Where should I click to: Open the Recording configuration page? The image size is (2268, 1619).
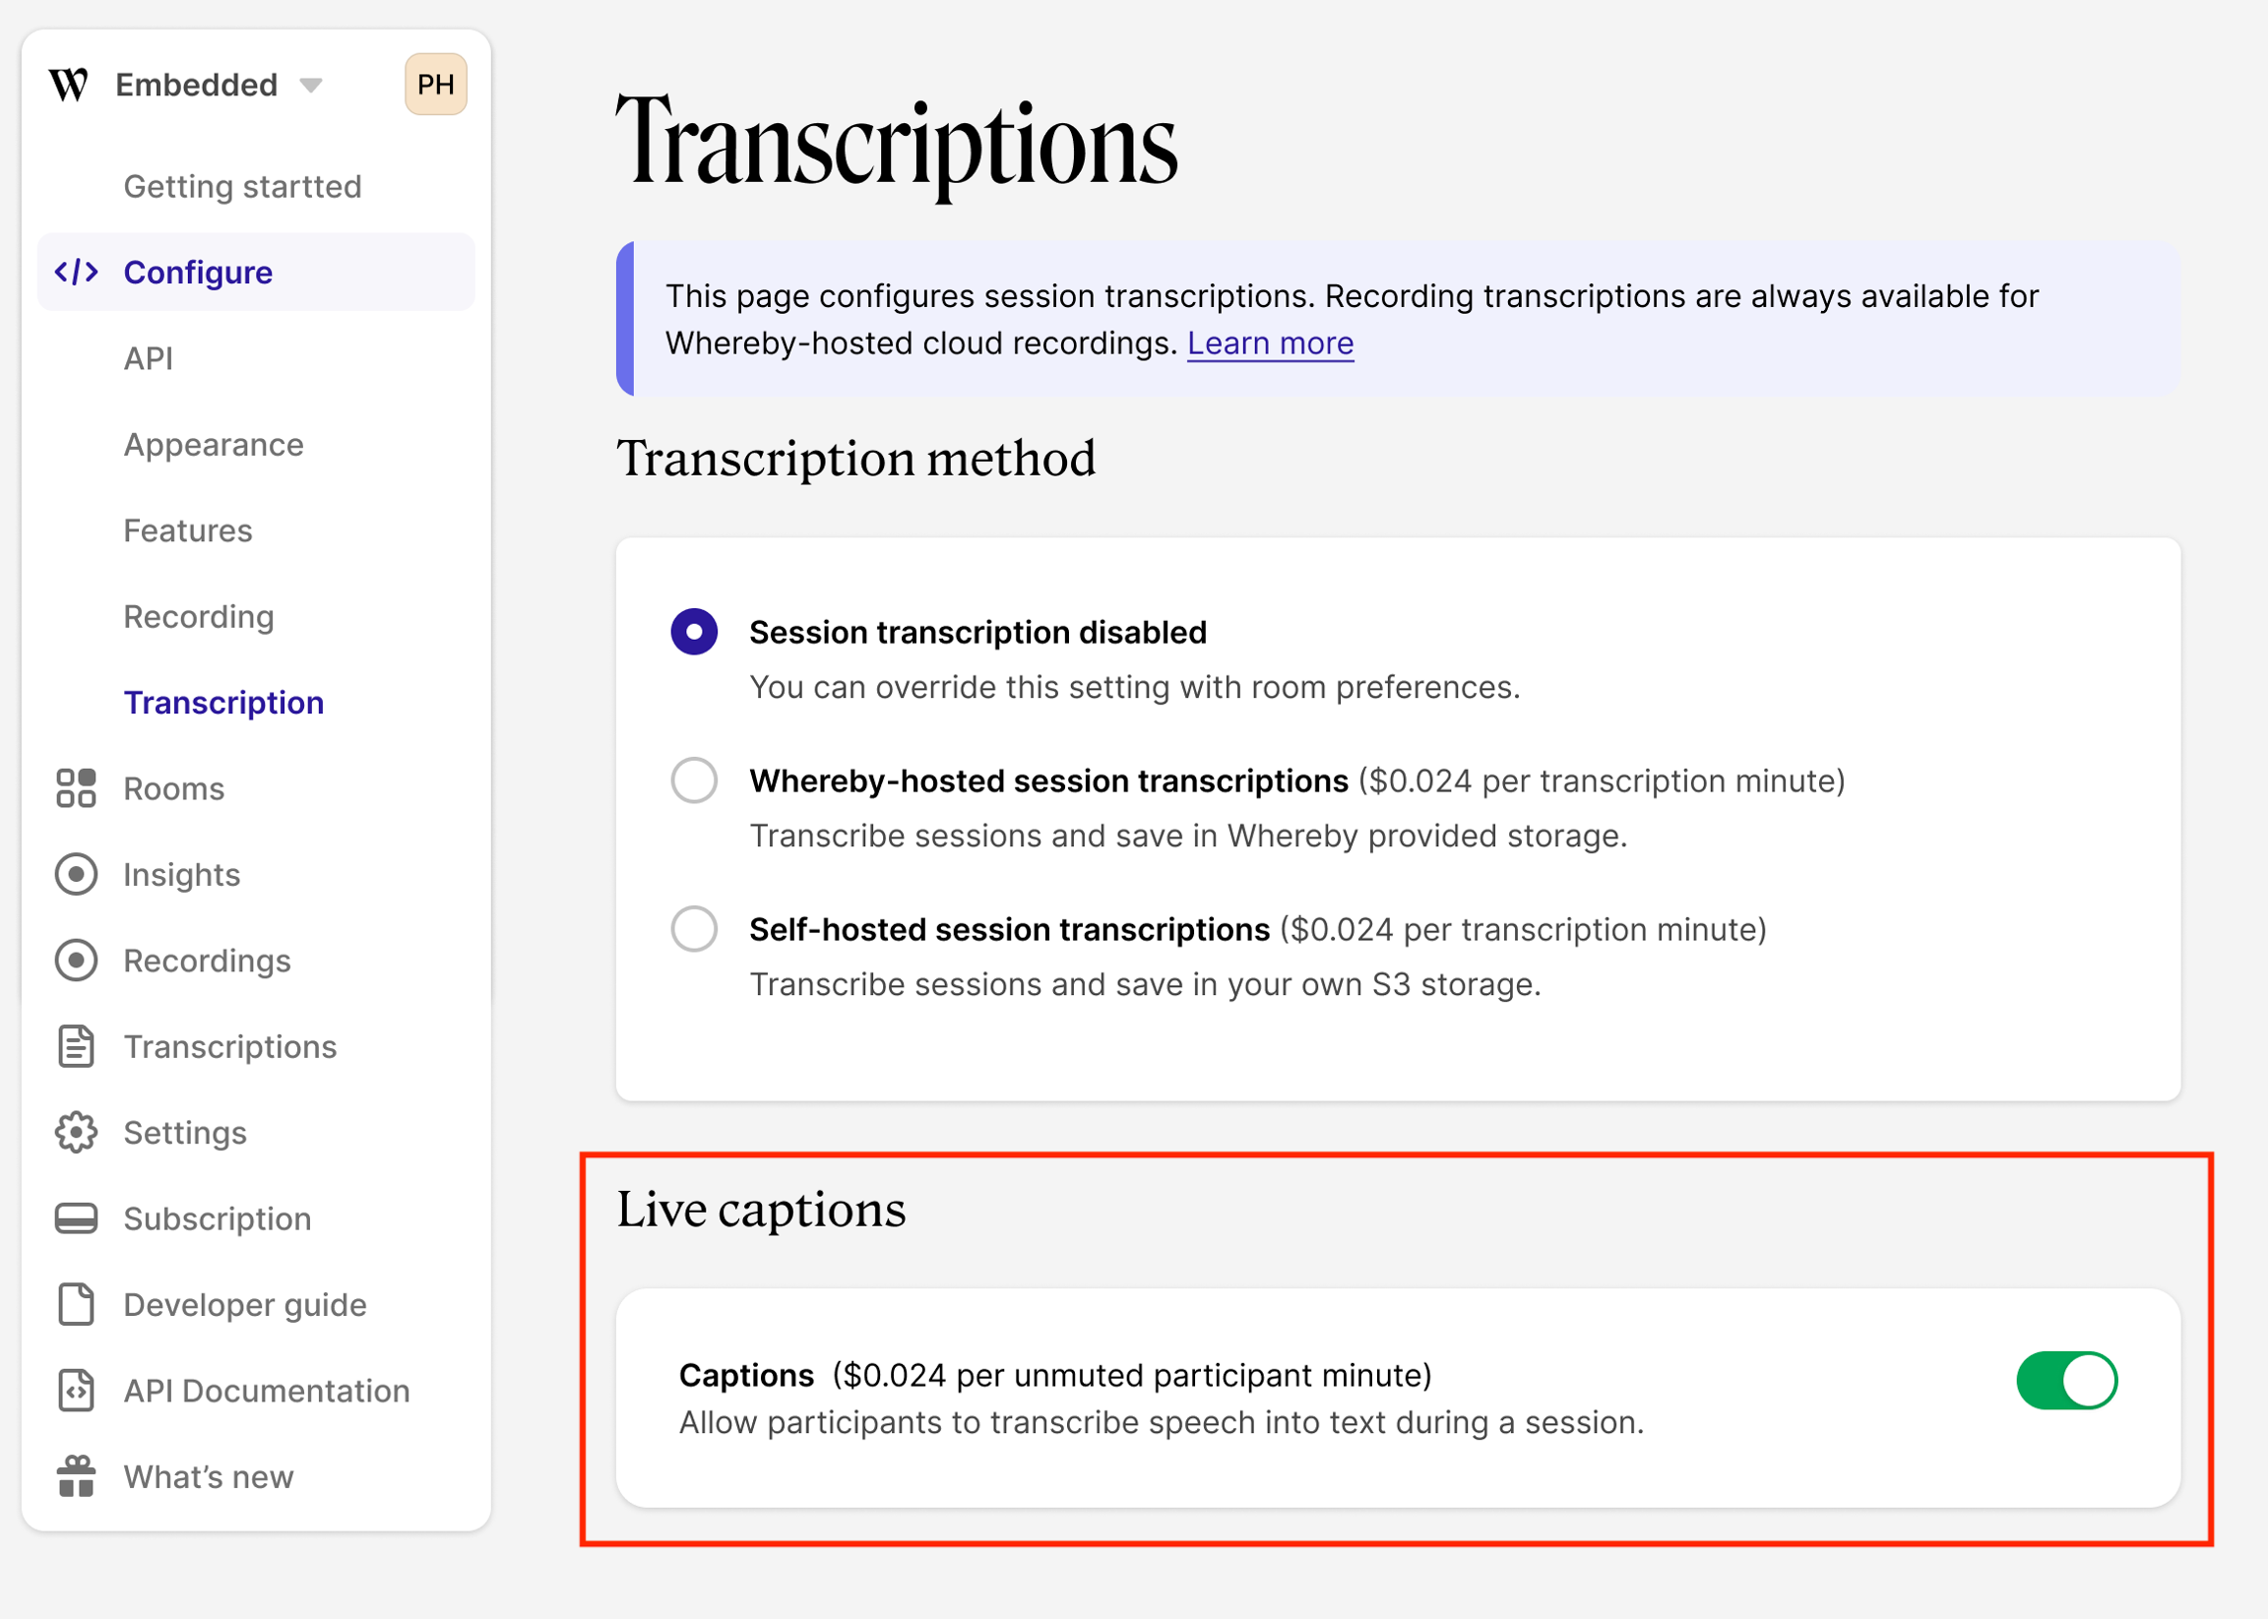[x=199, y=617]
